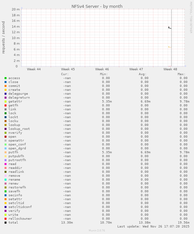The height and width of the screenshot is (234, 194).
Task: Click the 'Min:' column header
Action: 104,74
